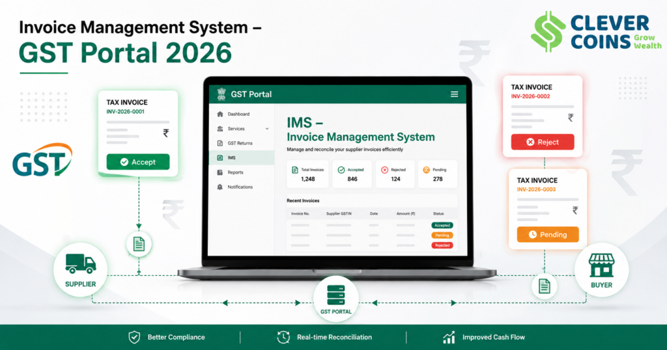Click the Better Compliance shield icon

(x=134, y=337)
